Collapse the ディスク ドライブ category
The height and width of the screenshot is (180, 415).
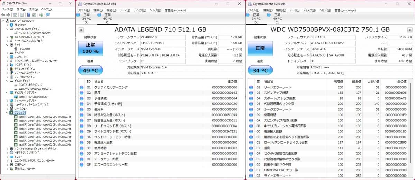point(8,81)
